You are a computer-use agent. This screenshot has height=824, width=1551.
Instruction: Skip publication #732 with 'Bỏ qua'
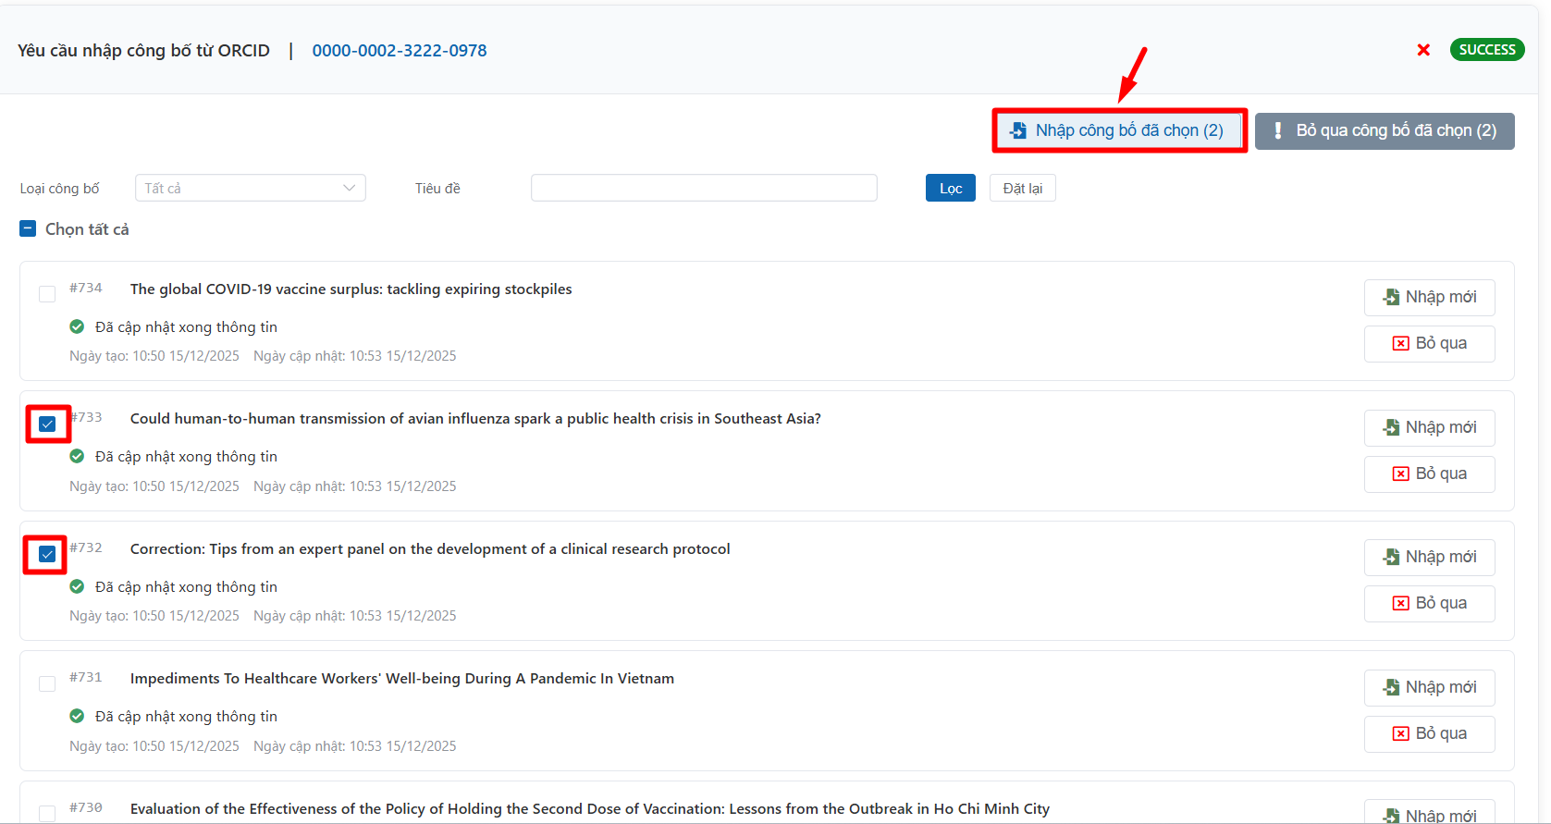click(x=1429, y=603)
